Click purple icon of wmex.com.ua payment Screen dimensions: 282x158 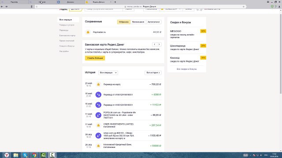[98, 136]
